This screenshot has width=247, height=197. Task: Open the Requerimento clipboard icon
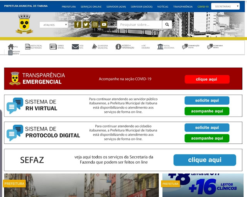tap(10, 53)
